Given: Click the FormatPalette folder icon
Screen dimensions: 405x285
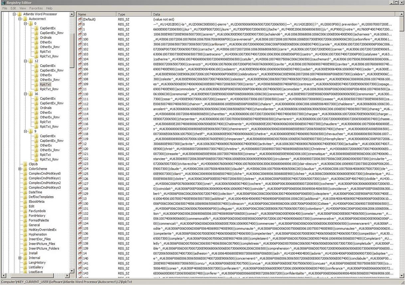Looking at the screenshot, I should tap(25, 220).
